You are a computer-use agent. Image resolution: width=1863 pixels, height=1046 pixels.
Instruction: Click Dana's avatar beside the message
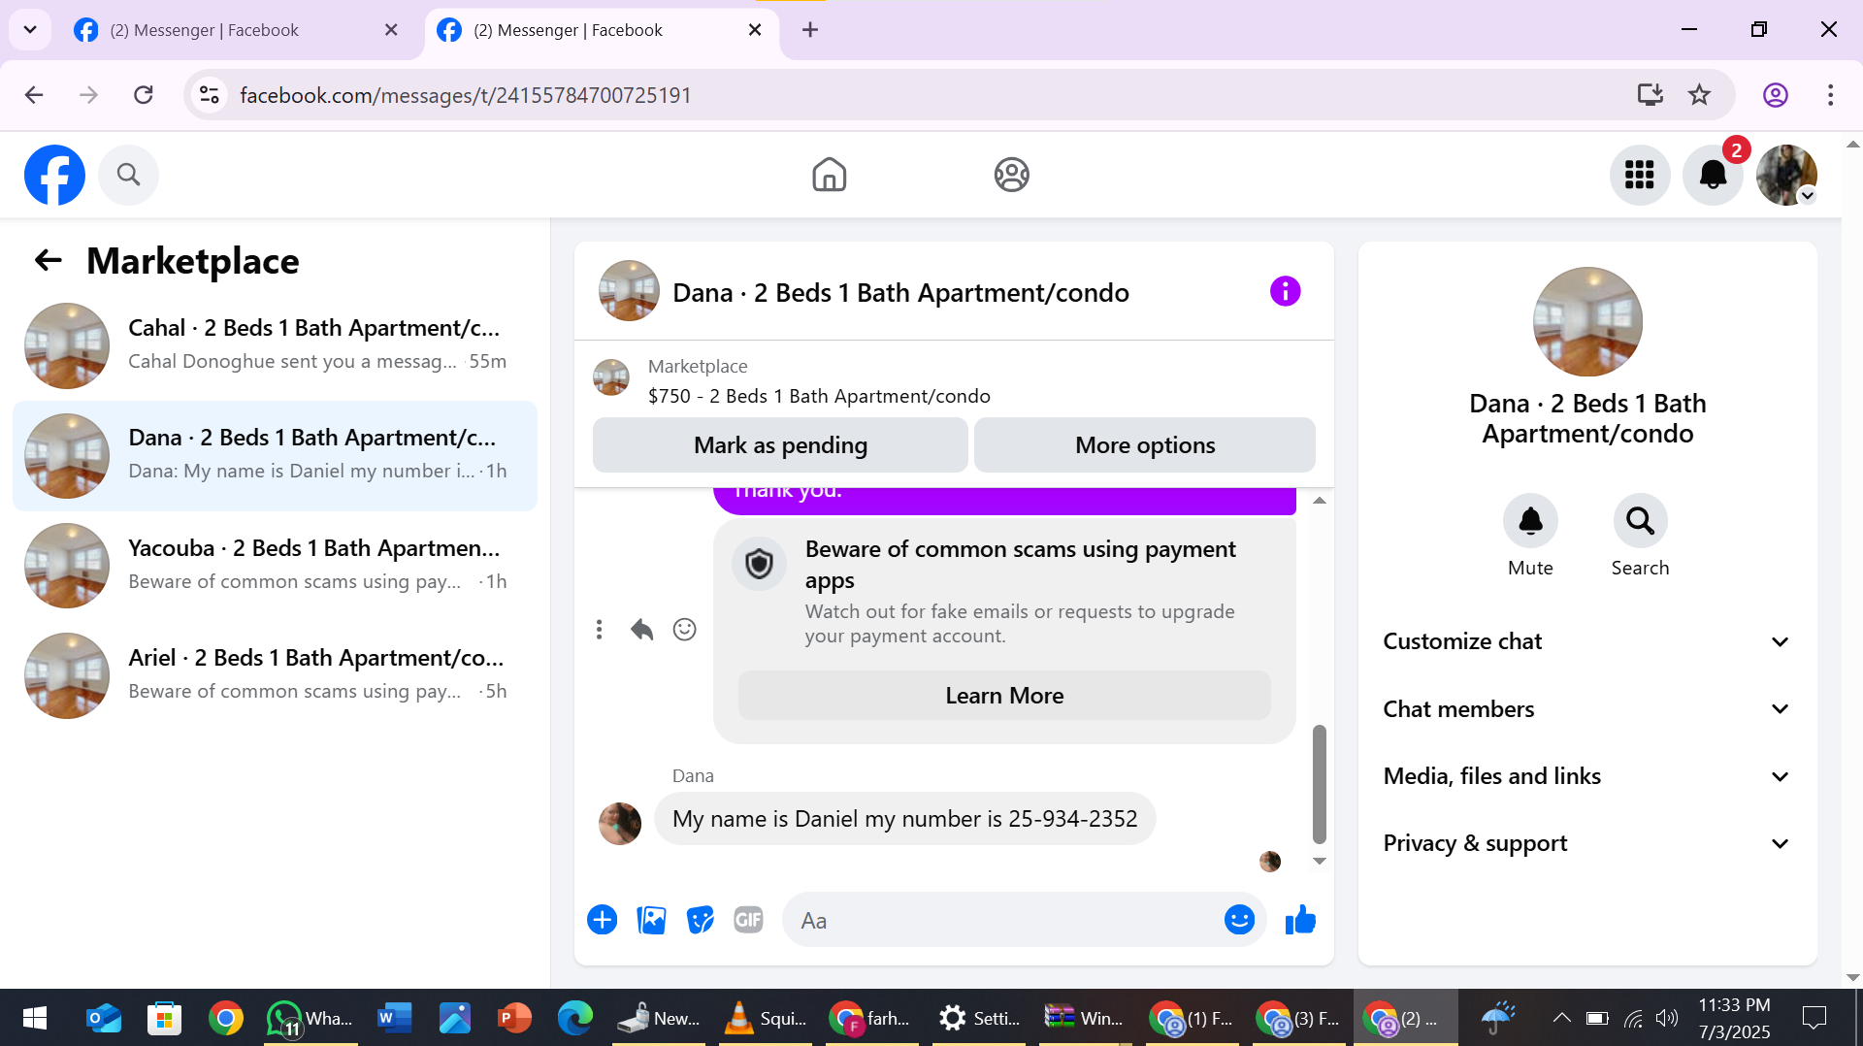(x=620, y=824)
